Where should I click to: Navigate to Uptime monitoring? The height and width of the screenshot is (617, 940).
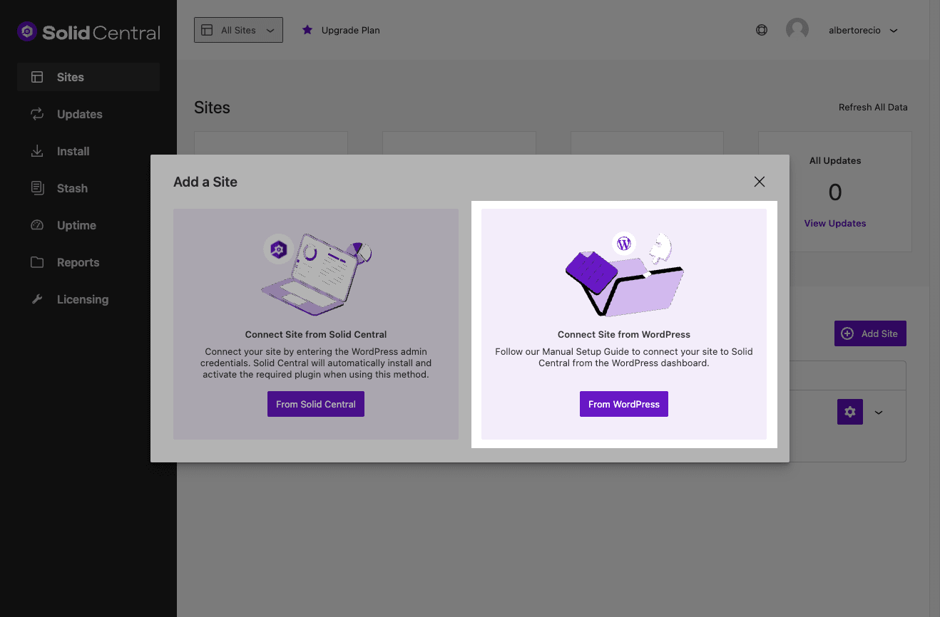(x=88, y=225)
